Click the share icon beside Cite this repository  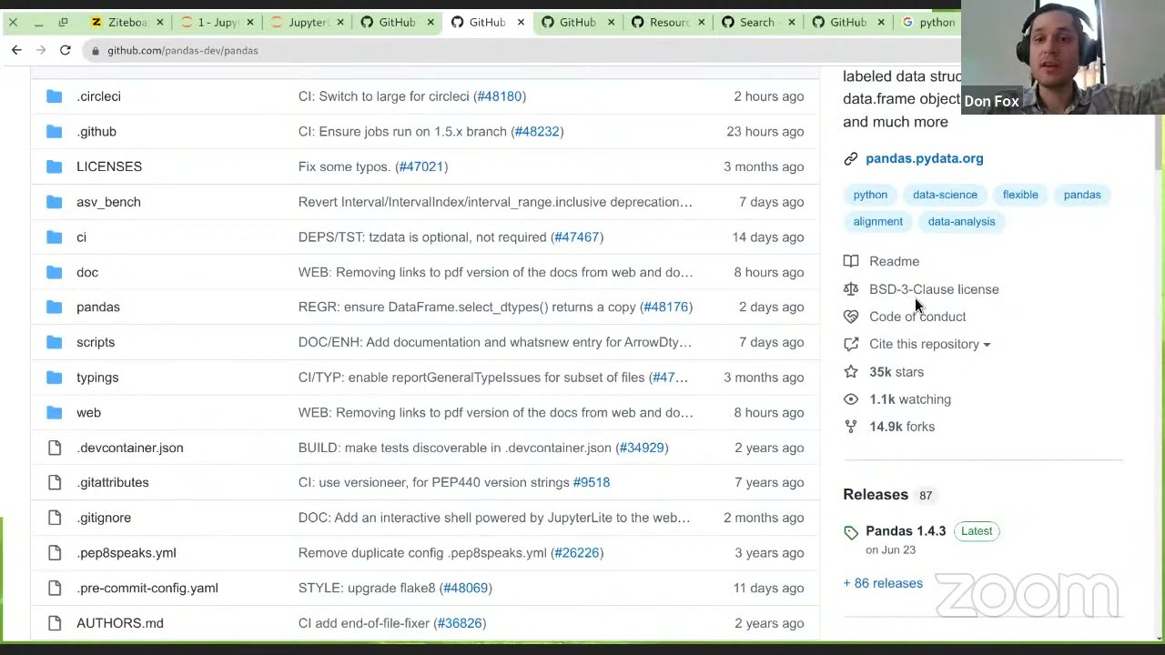(x=851, y=344)
